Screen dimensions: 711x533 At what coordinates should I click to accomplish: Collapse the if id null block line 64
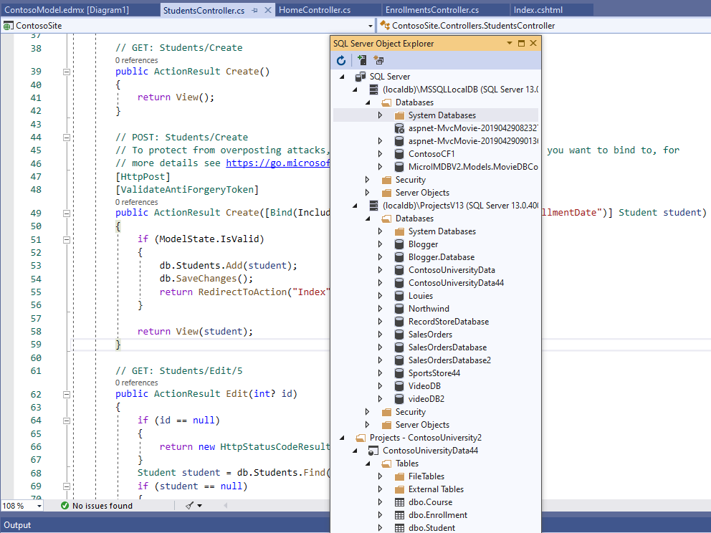[67, 421]
